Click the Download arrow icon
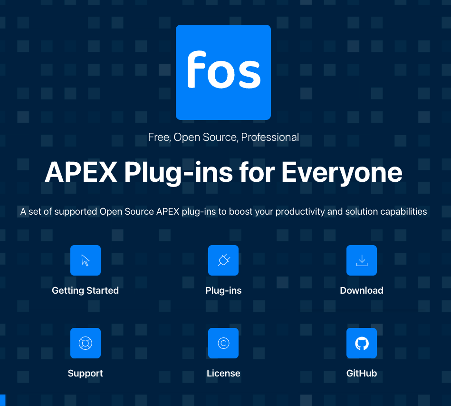 362,260
